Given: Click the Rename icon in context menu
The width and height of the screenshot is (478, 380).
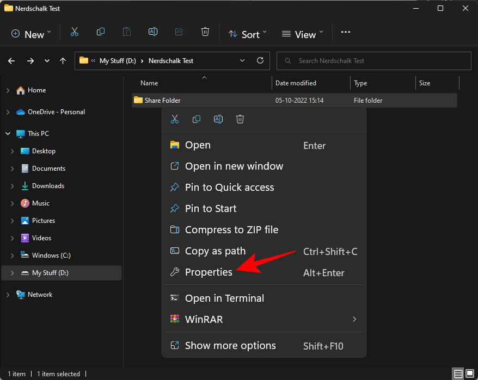Looking at the screenshot, I should 218,119.
